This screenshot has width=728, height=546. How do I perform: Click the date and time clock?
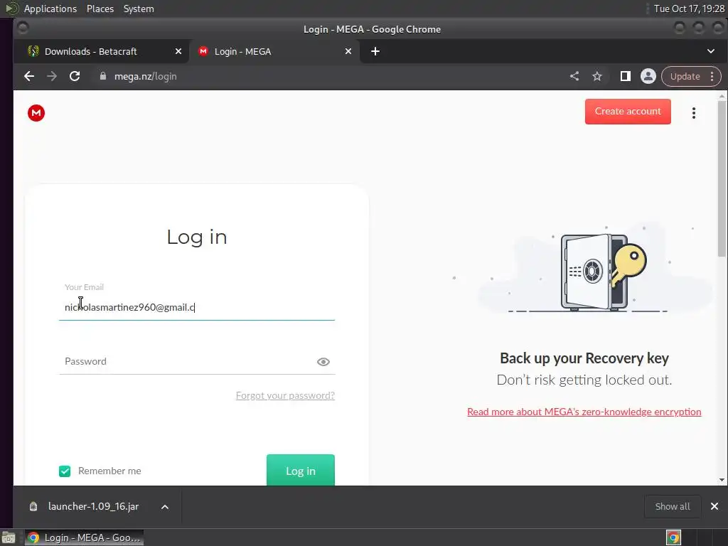tap(689, 9)
